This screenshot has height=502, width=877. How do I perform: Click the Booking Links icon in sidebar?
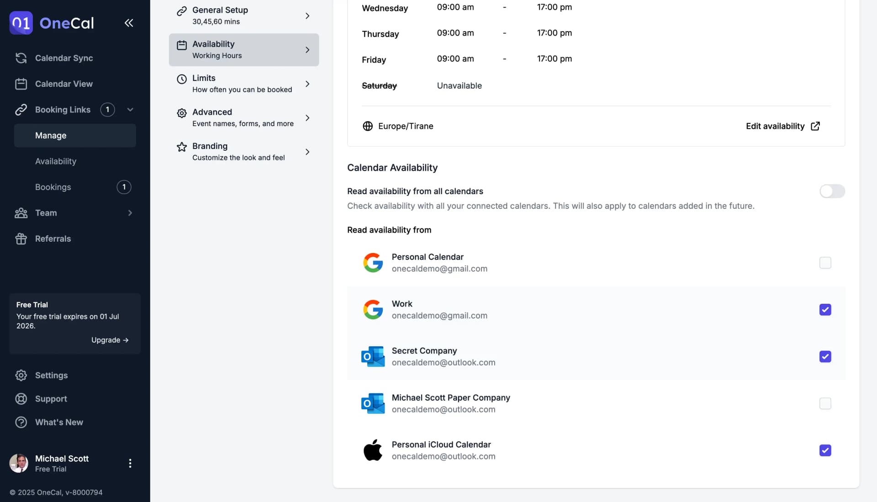pos(21,109)
